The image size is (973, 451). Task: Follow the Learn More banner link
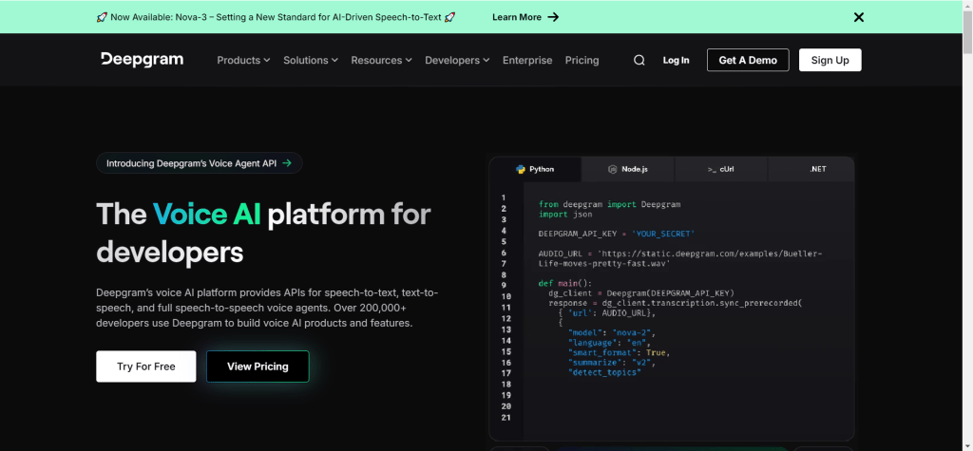point(525,17)
